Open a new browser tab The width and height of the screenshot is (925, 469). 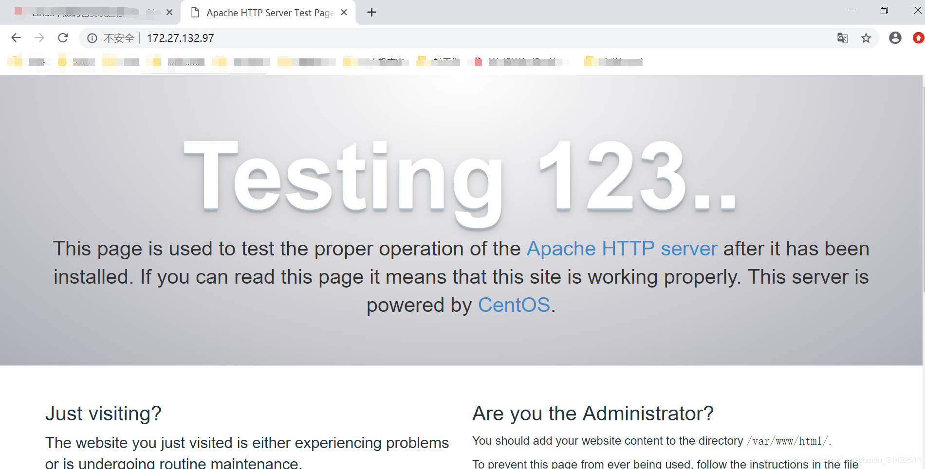371,12
